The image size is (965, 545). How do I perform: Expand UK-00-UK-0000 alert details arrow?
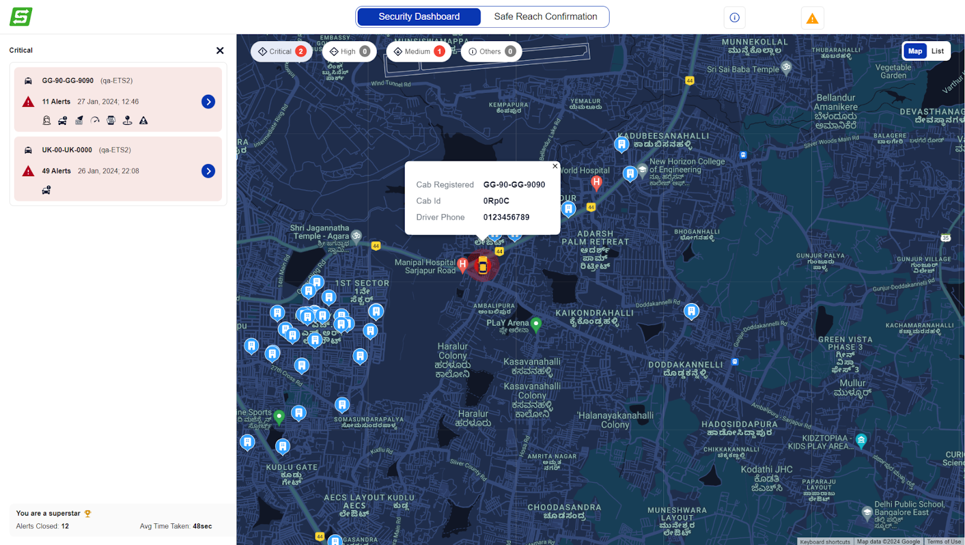(208, 171)
